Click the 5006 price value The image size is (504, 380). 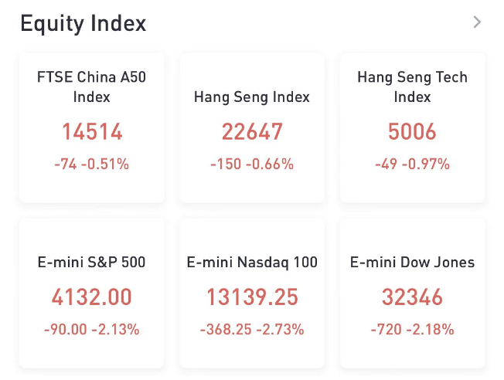click(x=412, y=132)
